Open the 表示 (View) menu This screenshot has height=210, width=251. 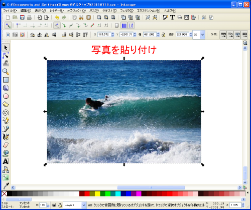click(40, 11)
